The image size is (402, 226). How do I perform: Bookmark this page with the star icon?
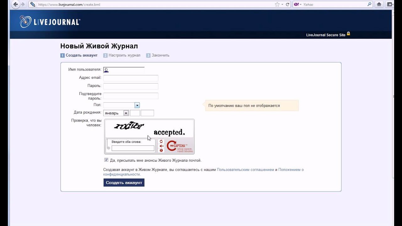(x=277, y=4)
